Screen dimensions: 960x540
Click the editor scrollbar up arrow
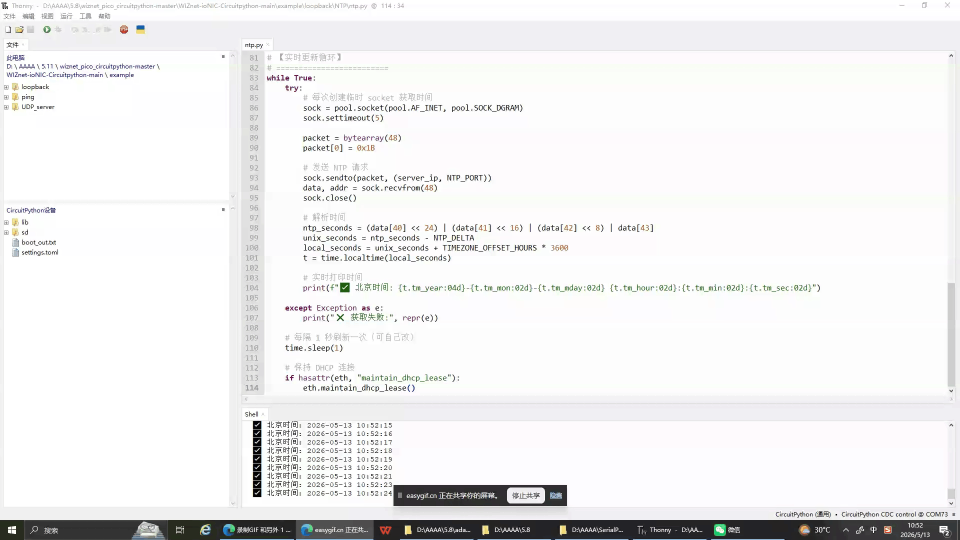[x=951, y=55]
